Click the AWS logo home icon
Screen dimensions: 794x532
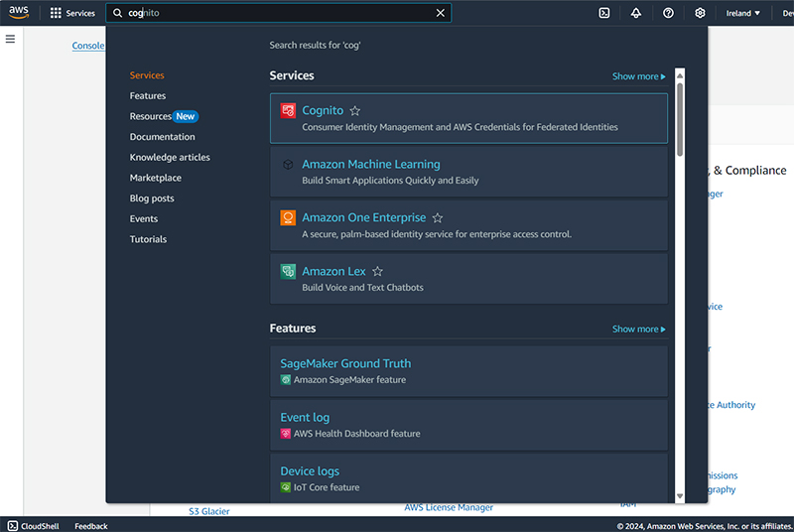pyautogui.click(x=19, y=13)
